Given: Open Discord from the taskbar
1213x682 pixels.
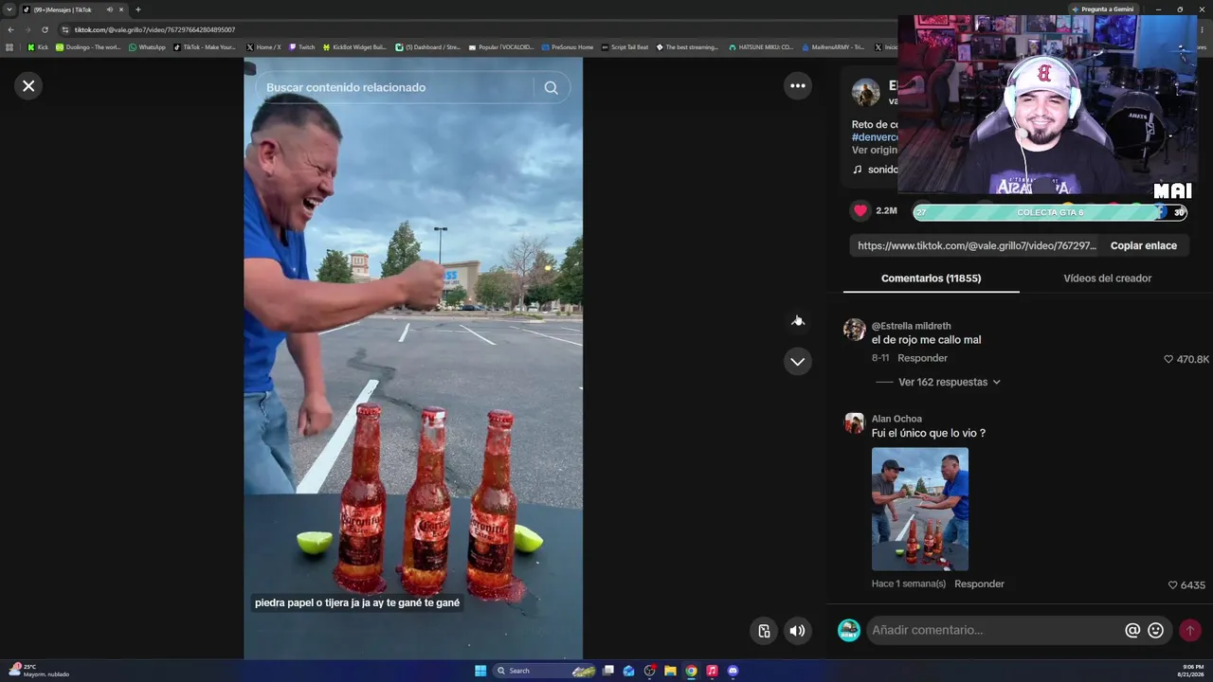Looking at the screenshot, I should tap(733, 671).
